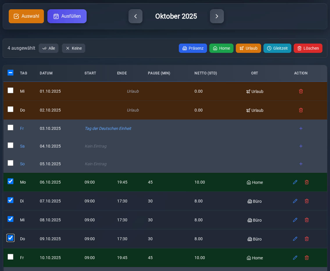The image size is (330, 271).
Task: Go to the previous month
Action: click(135, 16)
